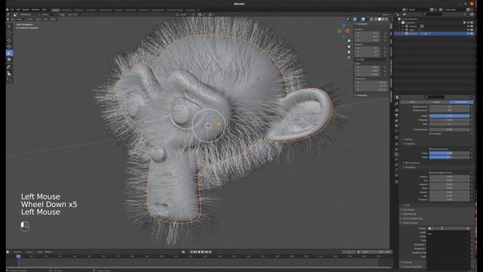Adjust the Clump value slider
The height and width of the screenshot is (272, 483).
click(x=450, y=153)
